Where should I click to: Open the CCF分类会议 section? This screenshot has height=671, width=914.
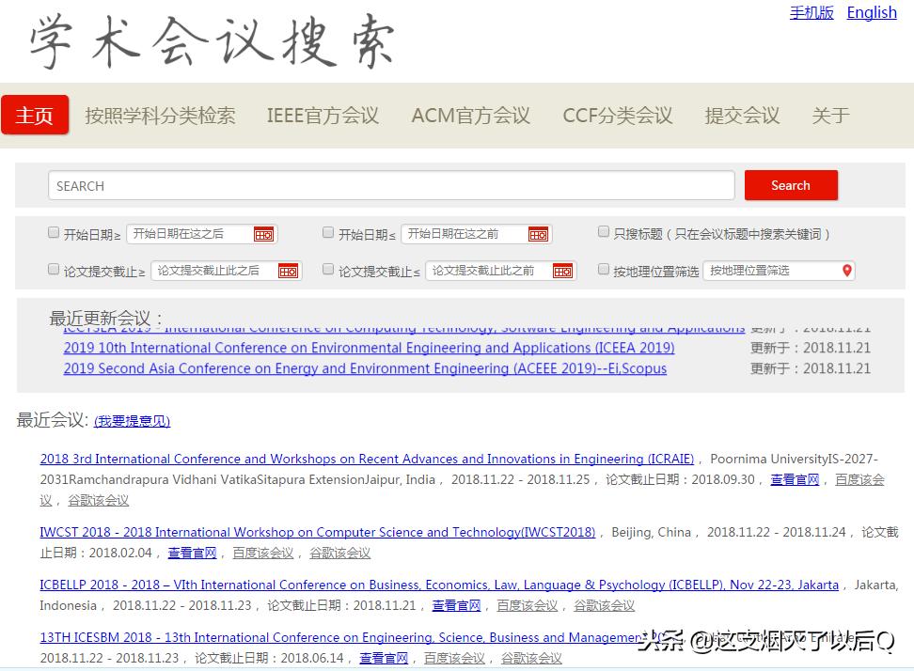tap(617, 115)
